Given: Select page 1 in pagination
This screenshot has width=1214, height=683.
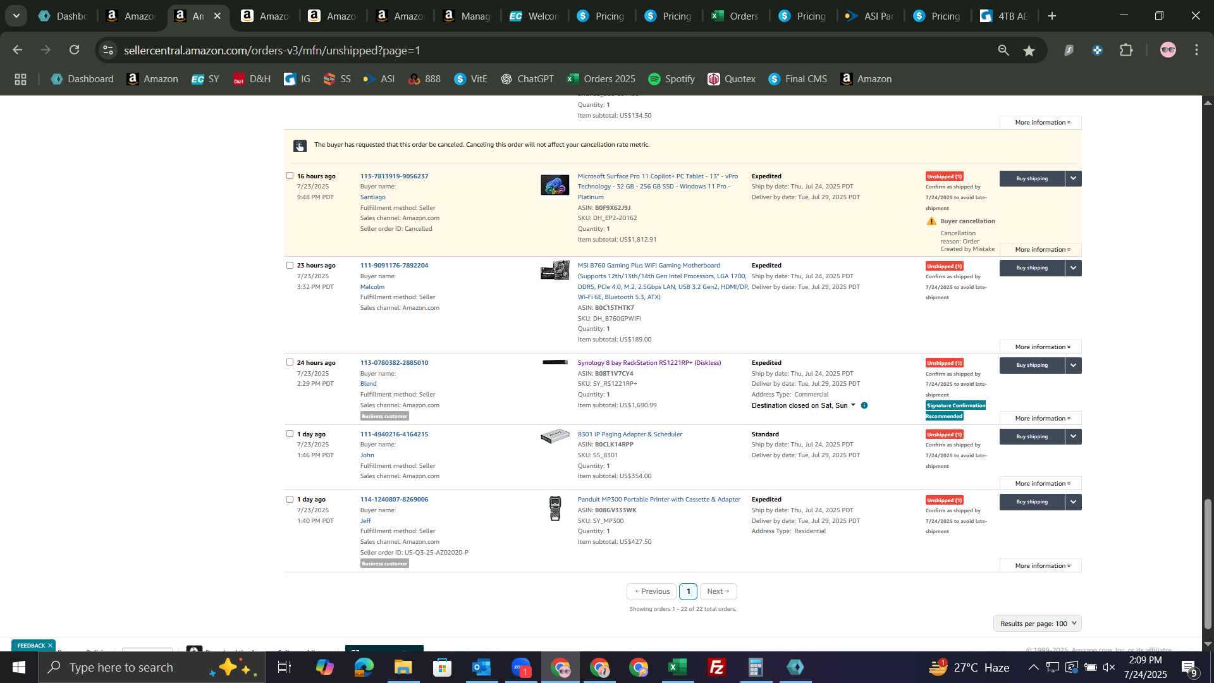Looking at the screenshot, I should [688, 591].
